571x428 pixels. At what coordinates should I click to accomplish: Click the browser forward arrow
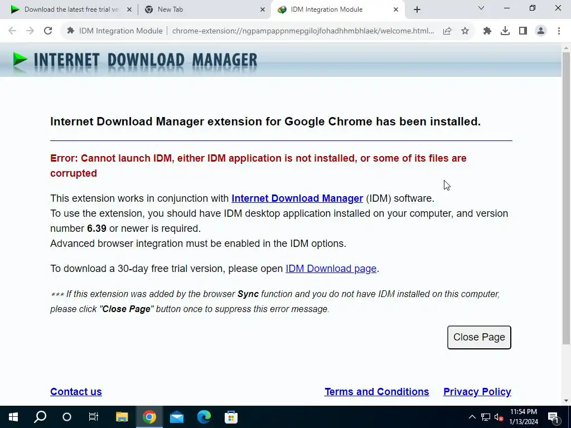click(30, 31)
